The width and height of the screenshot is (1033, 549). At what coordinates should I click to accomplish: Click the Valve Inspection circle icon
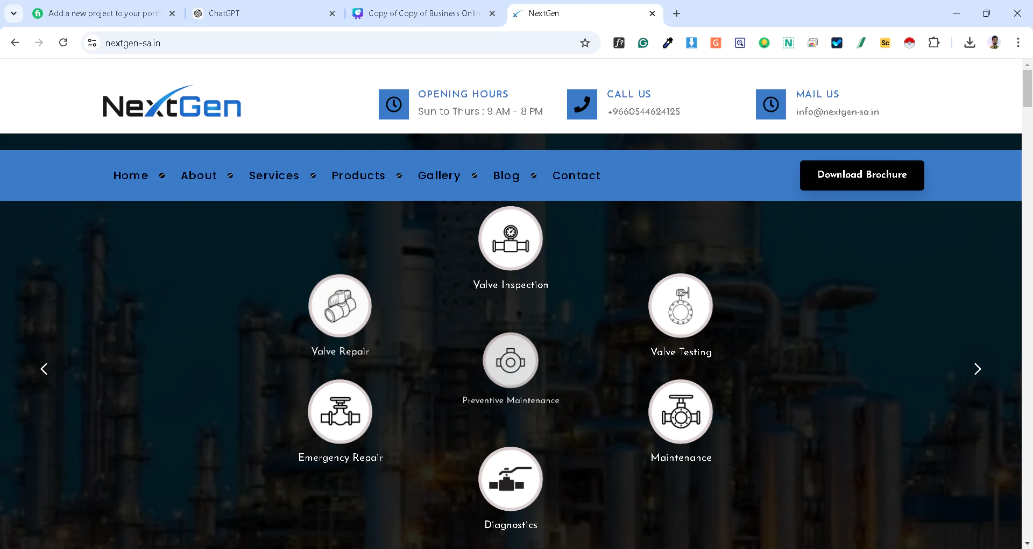pyautogui.click(x=510, y=238)
